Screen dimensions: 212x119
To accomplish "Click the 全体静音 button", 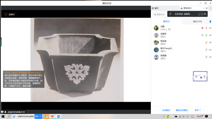I will pyautogui.click(x=166, y=110).
